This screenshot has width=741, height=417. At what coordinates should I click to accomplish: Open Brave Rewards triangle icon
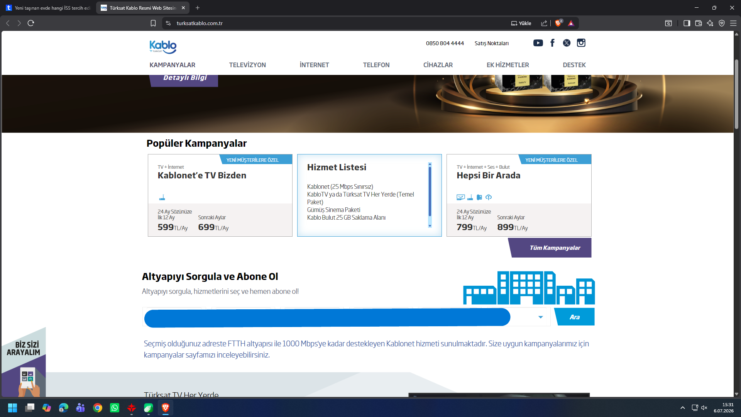pyautogui.click(x=571, y=23)
